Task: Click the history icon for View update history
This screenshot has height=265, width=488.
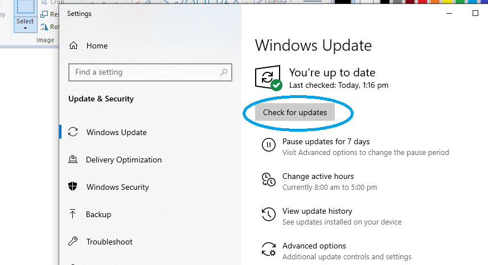Action: 268,215
